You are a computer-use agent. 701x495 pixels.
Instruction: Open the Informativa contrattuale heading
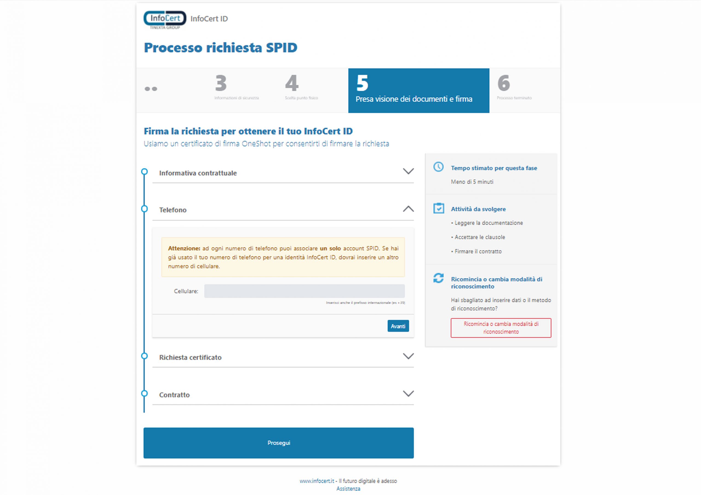(x=198, y=173)
